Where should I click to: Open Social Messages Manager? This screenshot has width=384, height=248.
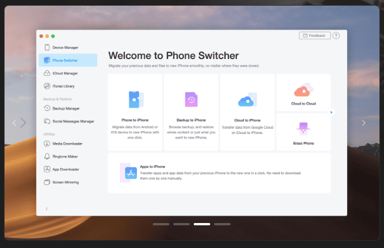pos(68,121)
